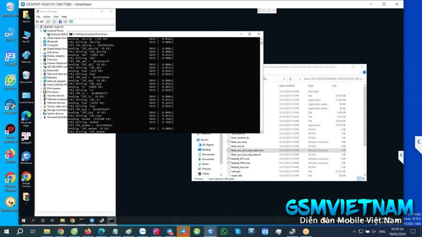This screenshot has height=237, width=422.
Task: Select flashall_AFT.cmd file
Action: click(x=240, y=159)
